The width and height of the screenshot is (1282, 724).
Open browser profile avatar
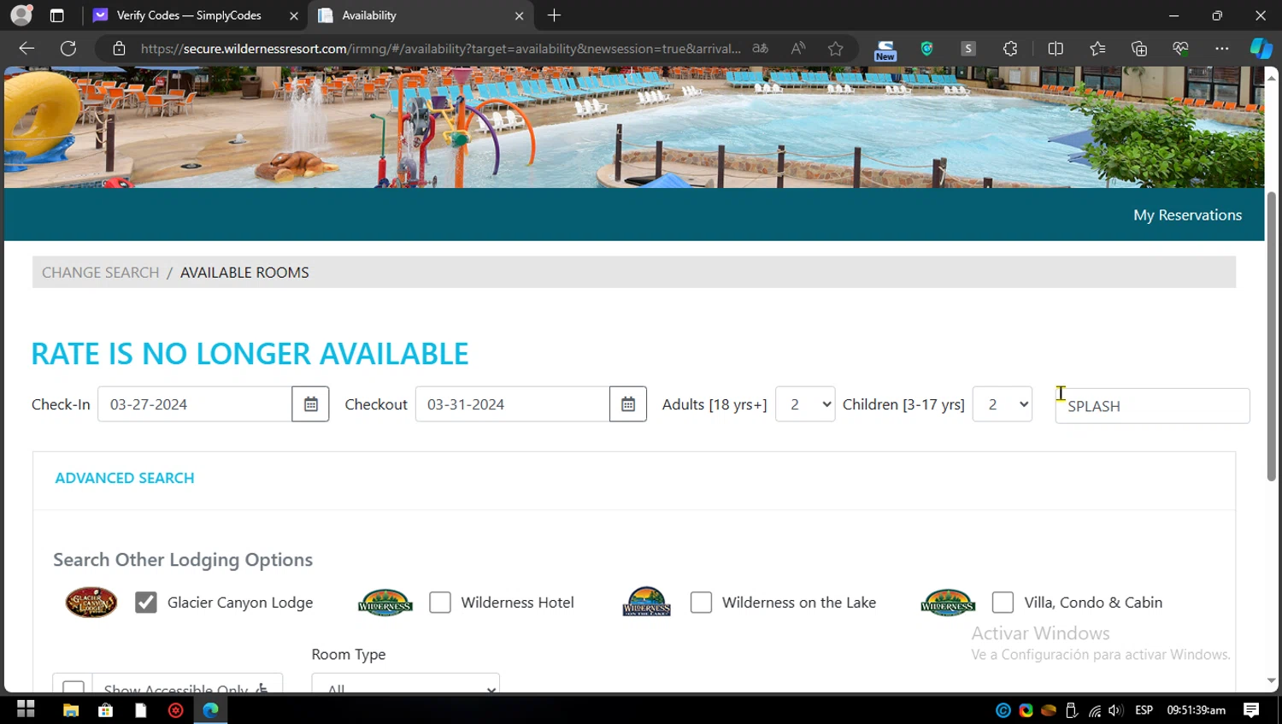click(21, 15)
